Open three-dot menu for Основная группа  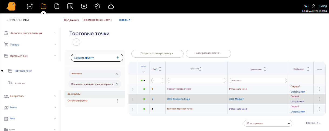point(117,101)
